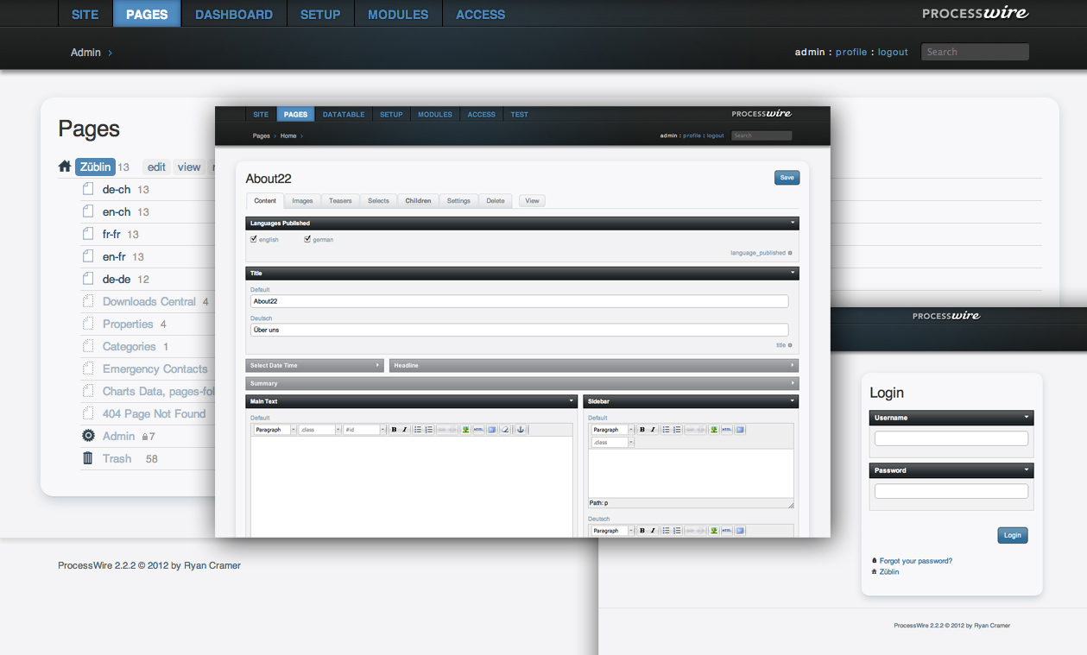Click view action beside Züblin
This screenshot has height=655, width=1087.
click(x=189, y=167)
